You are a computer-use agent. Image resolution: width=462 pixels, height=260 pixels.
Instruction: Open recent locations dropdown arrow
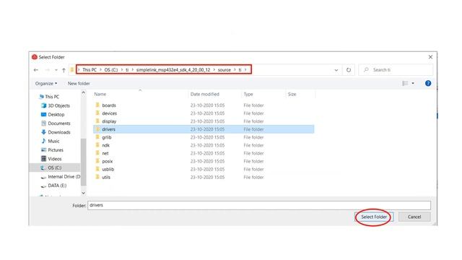tap(56, 70)
